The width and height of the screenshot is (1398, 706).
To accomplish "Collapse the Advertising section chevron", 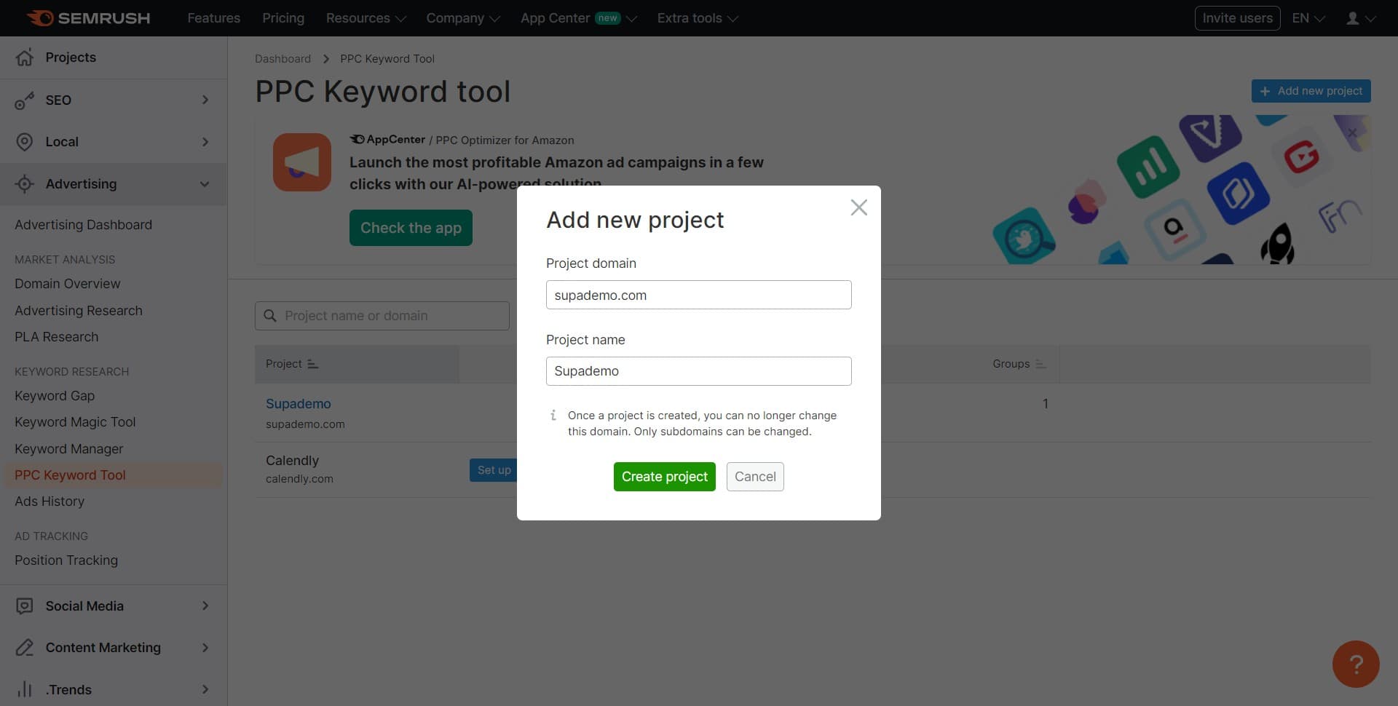I will tap(205, 183).
